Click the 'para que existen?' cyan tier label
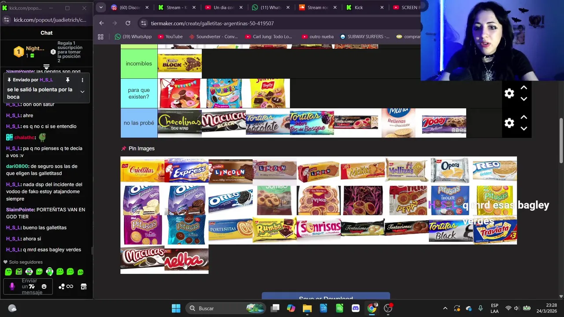Screen dimensions: 564x317 (x=139, y=93)
